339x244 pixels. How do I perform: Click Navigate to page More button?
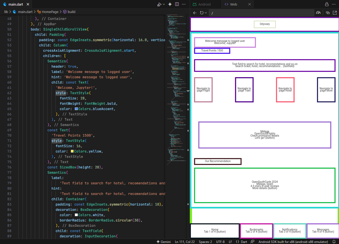pos(326,90)
